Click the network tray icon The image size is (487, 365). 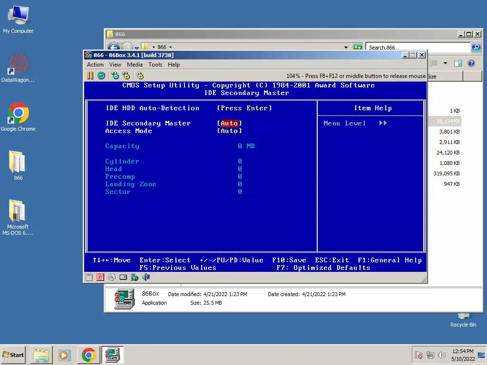click(x=430, y=355)
